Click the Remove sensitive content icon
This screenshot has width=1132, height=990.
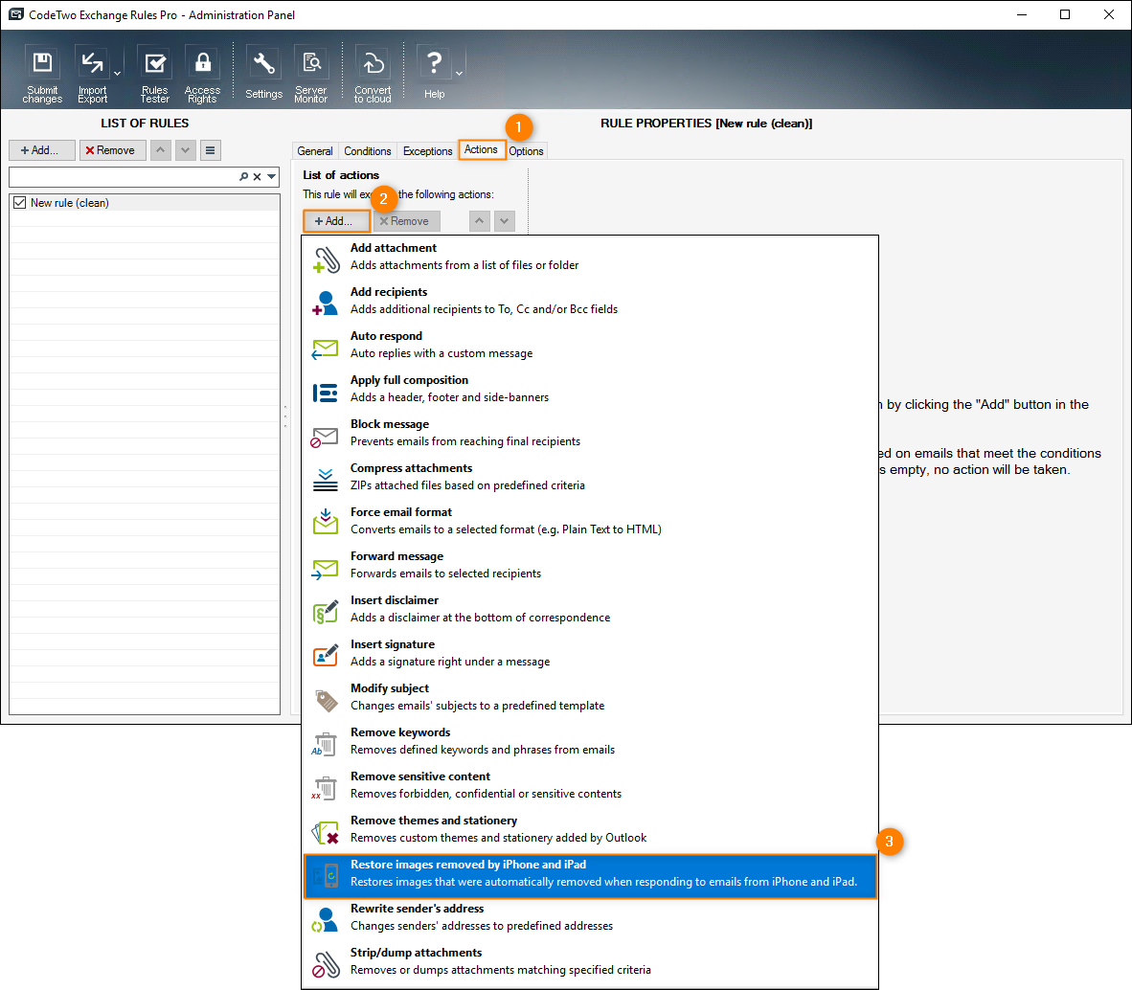326,788
